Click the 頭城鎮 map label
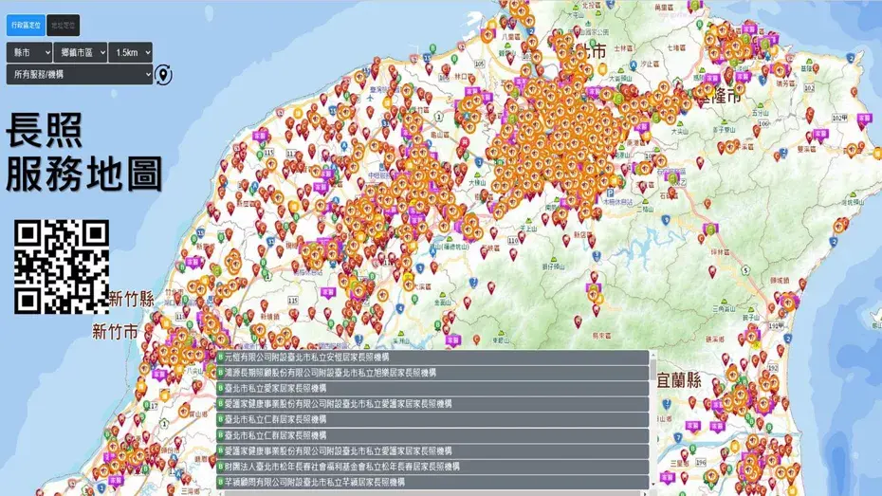 point(780,280)
